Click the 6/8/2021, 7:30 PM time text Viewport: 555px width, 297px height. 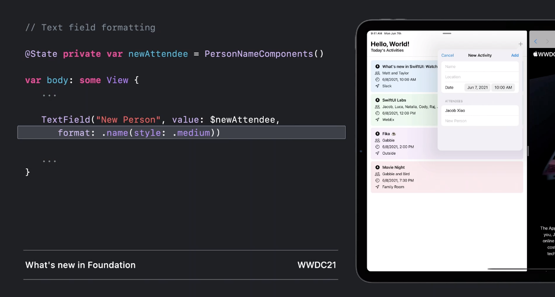[x=398, y=181]
